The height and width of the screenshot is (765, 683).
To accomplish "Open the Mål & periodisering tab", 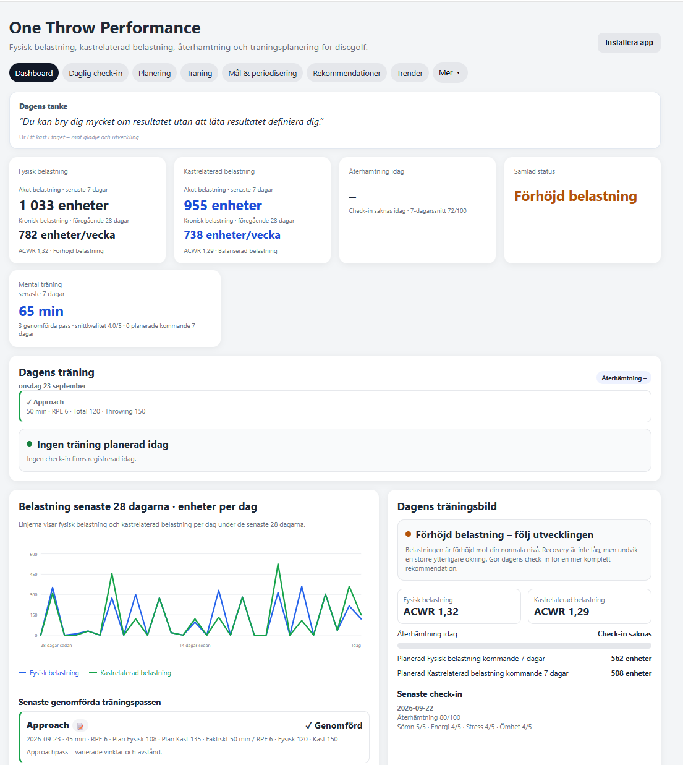I will [x=263, y=73].
